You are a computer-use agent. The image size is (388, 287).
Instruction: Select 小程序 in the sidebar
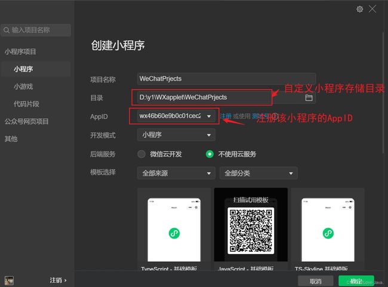coord(36,69)
